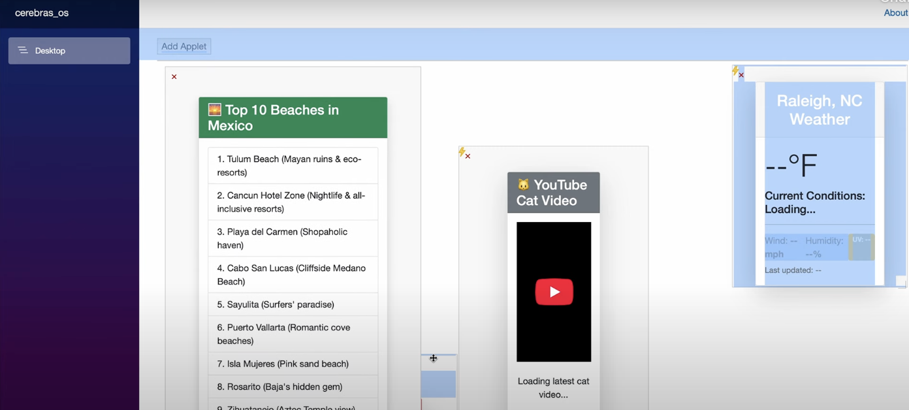Close the Top 10 Beaches applet

pos(174,77)
